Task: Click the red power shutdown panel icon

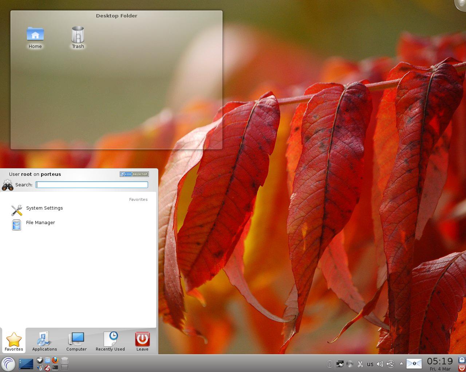Action: pyautogui.click(x=462, y=368)
